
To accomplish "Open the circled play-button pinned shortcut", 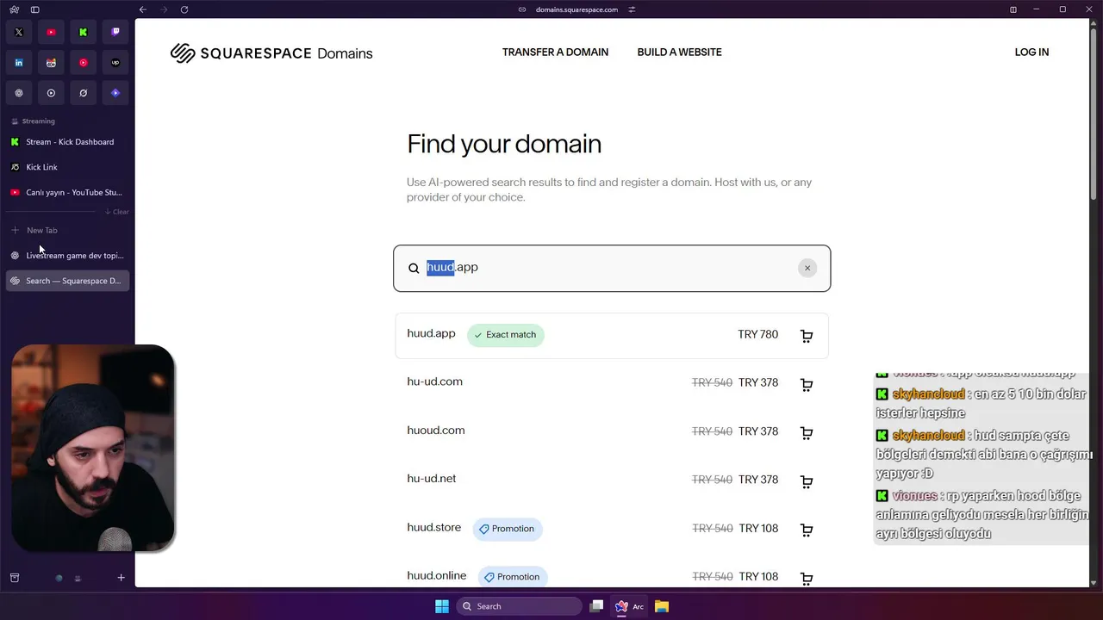I will pos(51,93).
